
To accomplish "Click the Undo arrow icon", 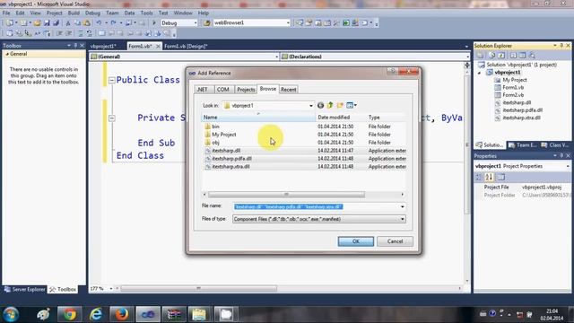I will (99, 22).
